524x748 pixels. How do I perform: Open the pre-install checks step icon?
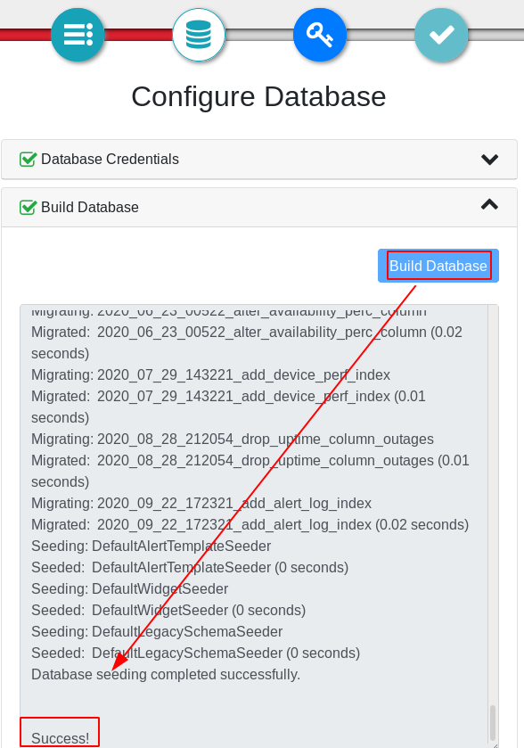click(78, 35)
